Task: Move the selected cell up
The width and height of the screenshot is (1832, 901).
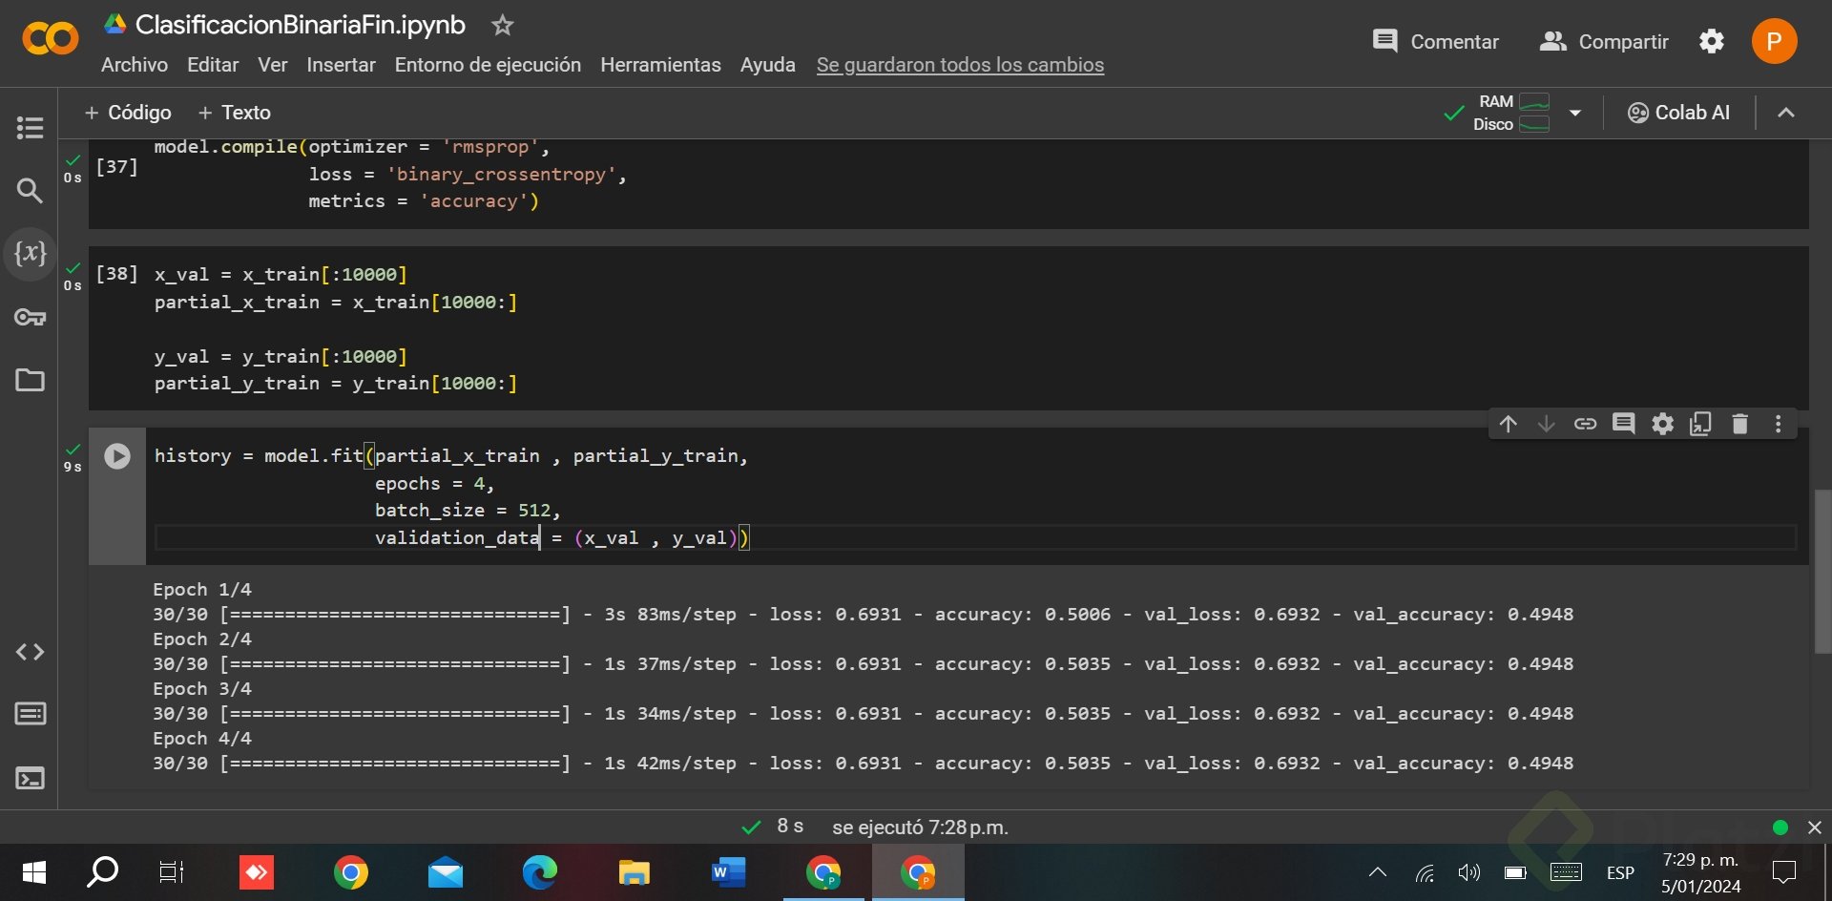Action: (1508, 424)
